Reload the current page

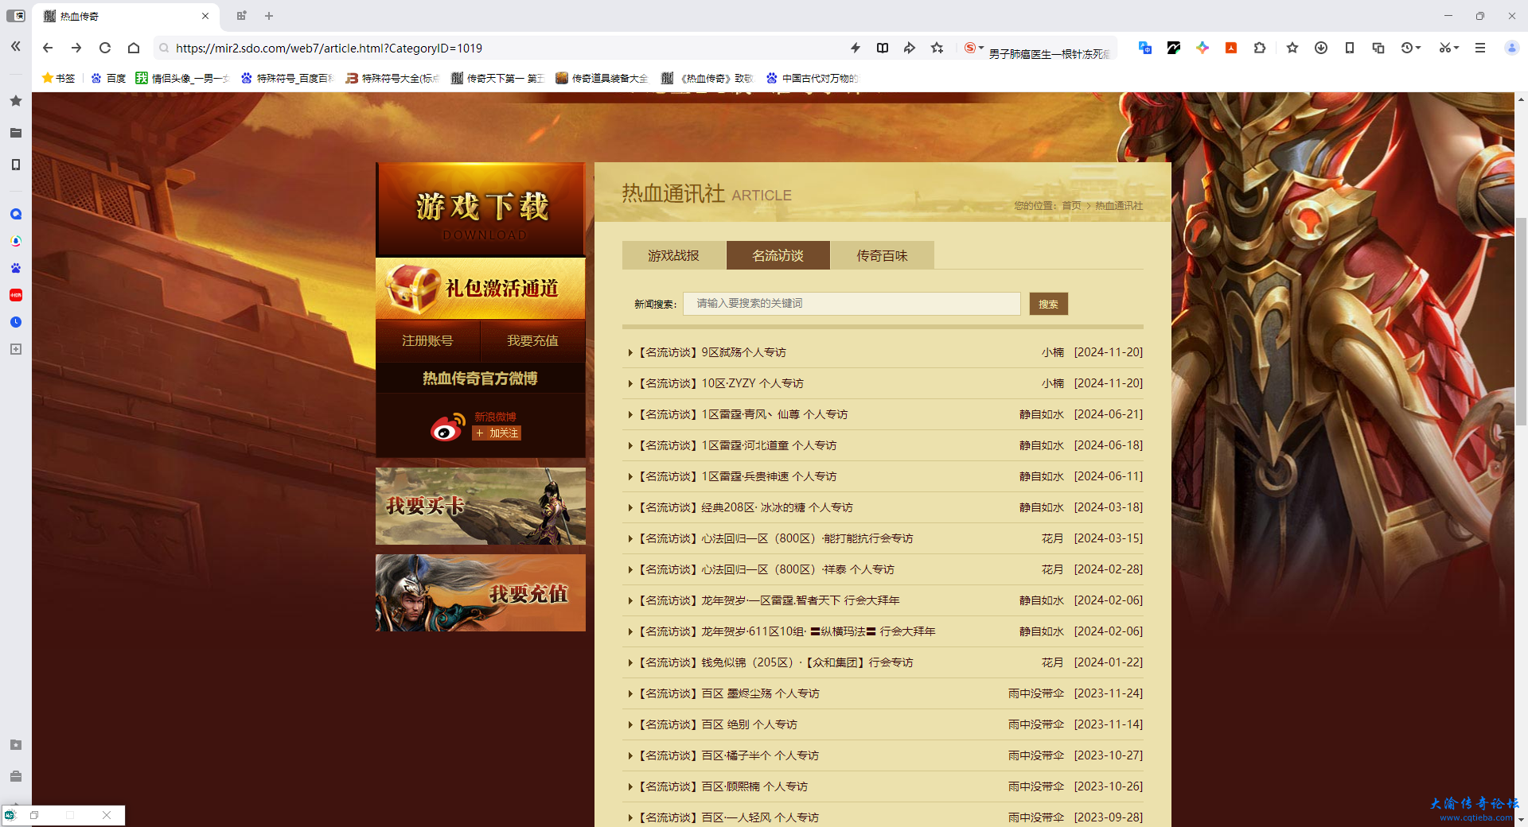[x=105, y=48]
